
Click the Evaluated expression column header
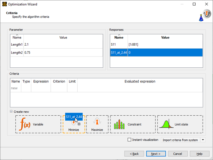tap(140, 81)
